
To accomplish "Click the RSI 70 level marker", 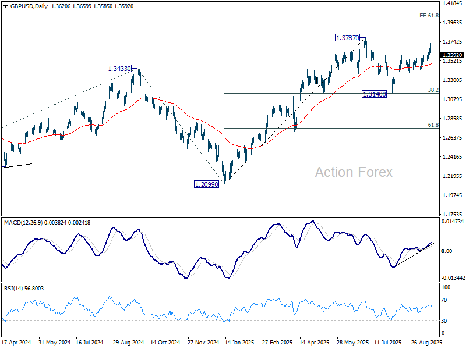I will [x=447, y=300].
